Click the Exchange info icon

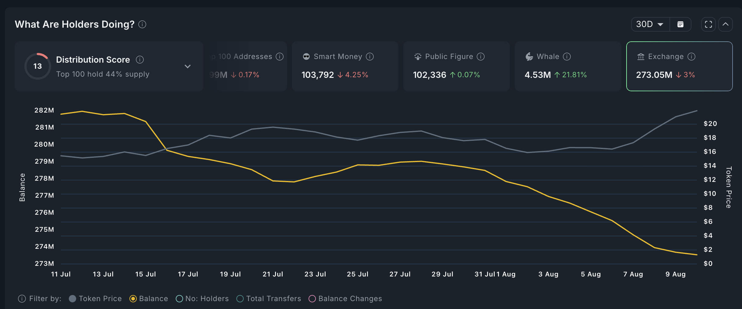[x=691, y=57]
